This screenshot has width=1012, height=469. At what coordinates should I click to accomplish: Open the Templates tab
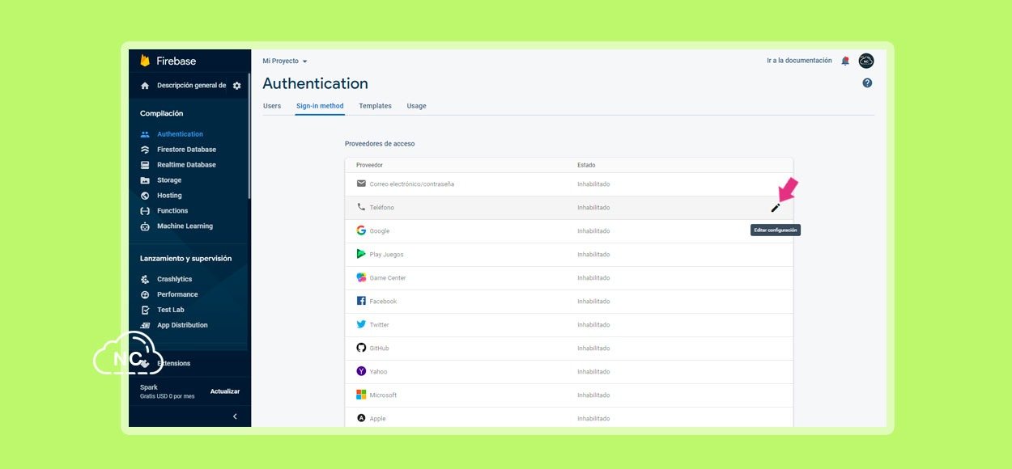click(x=375, y=106)
